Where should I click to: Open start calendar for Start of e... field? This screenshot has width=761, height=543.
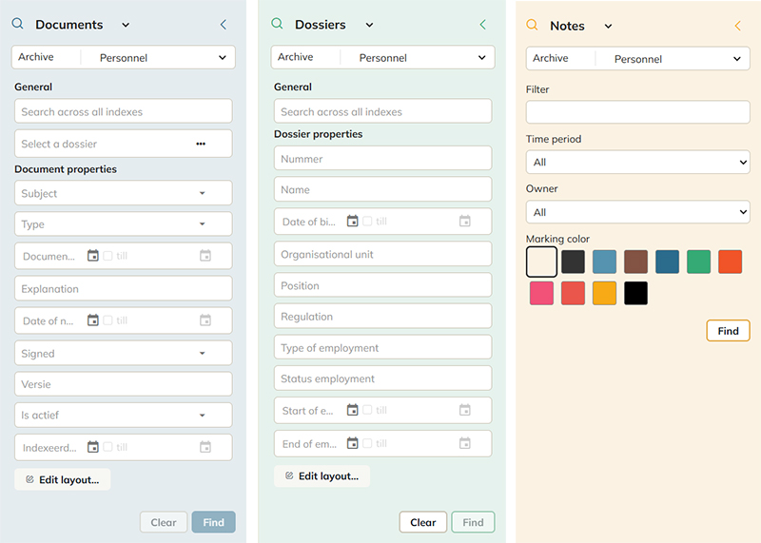352,410
